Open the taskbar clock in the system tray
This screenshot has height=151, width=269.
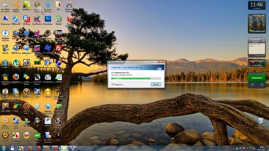tap(261, 148)
